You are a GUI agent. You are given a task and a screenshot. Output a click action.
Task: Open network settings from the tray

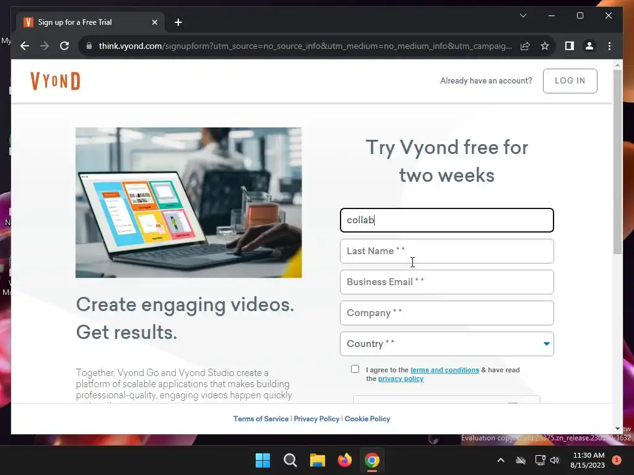pyautogui.click(x=540, y=460)
